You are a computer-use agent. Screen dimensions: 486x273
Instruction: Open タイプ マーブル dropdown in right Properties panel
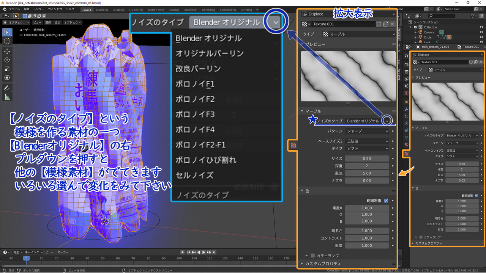coord(456,70)
